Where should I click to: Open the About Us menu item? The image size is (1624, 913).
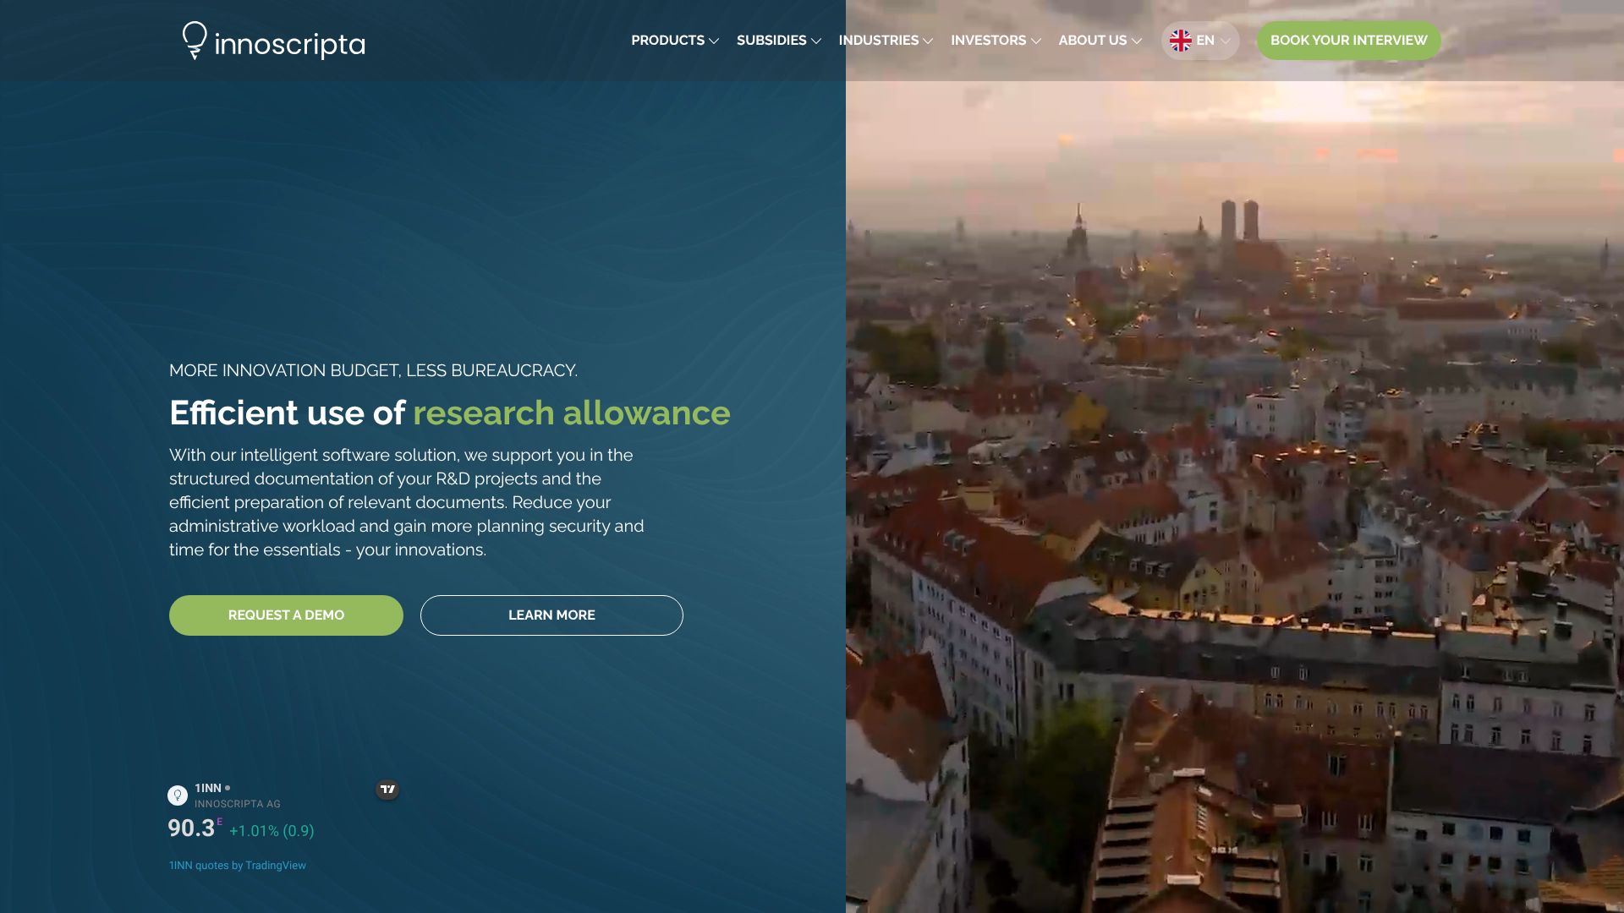tap(1092, 41)
